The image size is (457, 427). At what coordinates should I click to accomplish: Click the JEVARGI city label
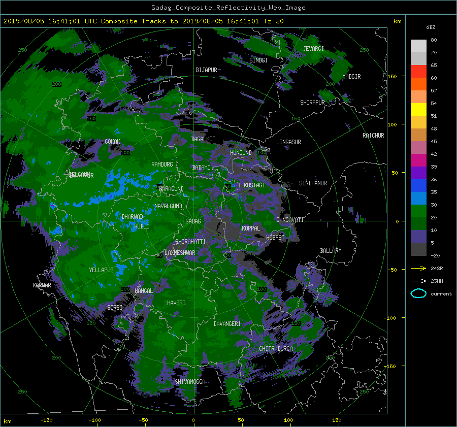tap(313, 49)
